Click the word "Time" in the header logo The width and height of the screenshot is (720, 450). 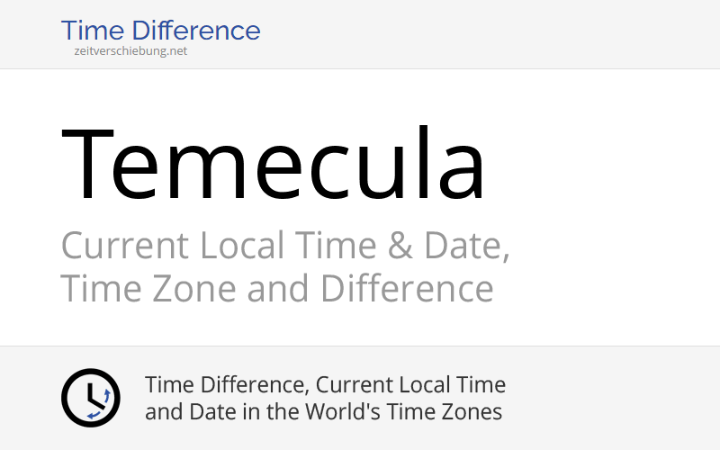pyautogui.click(x=89, y=31)
